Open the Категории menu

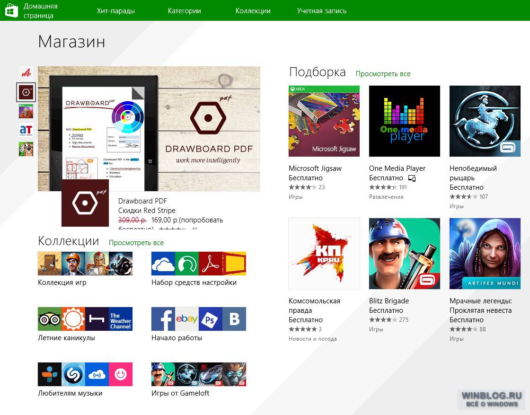(x=184, y=11)
